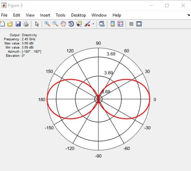This screenshot has width=191, height=171.
Task: Open the Brush color dropdown arrow
Action: [x=93, y=24]
